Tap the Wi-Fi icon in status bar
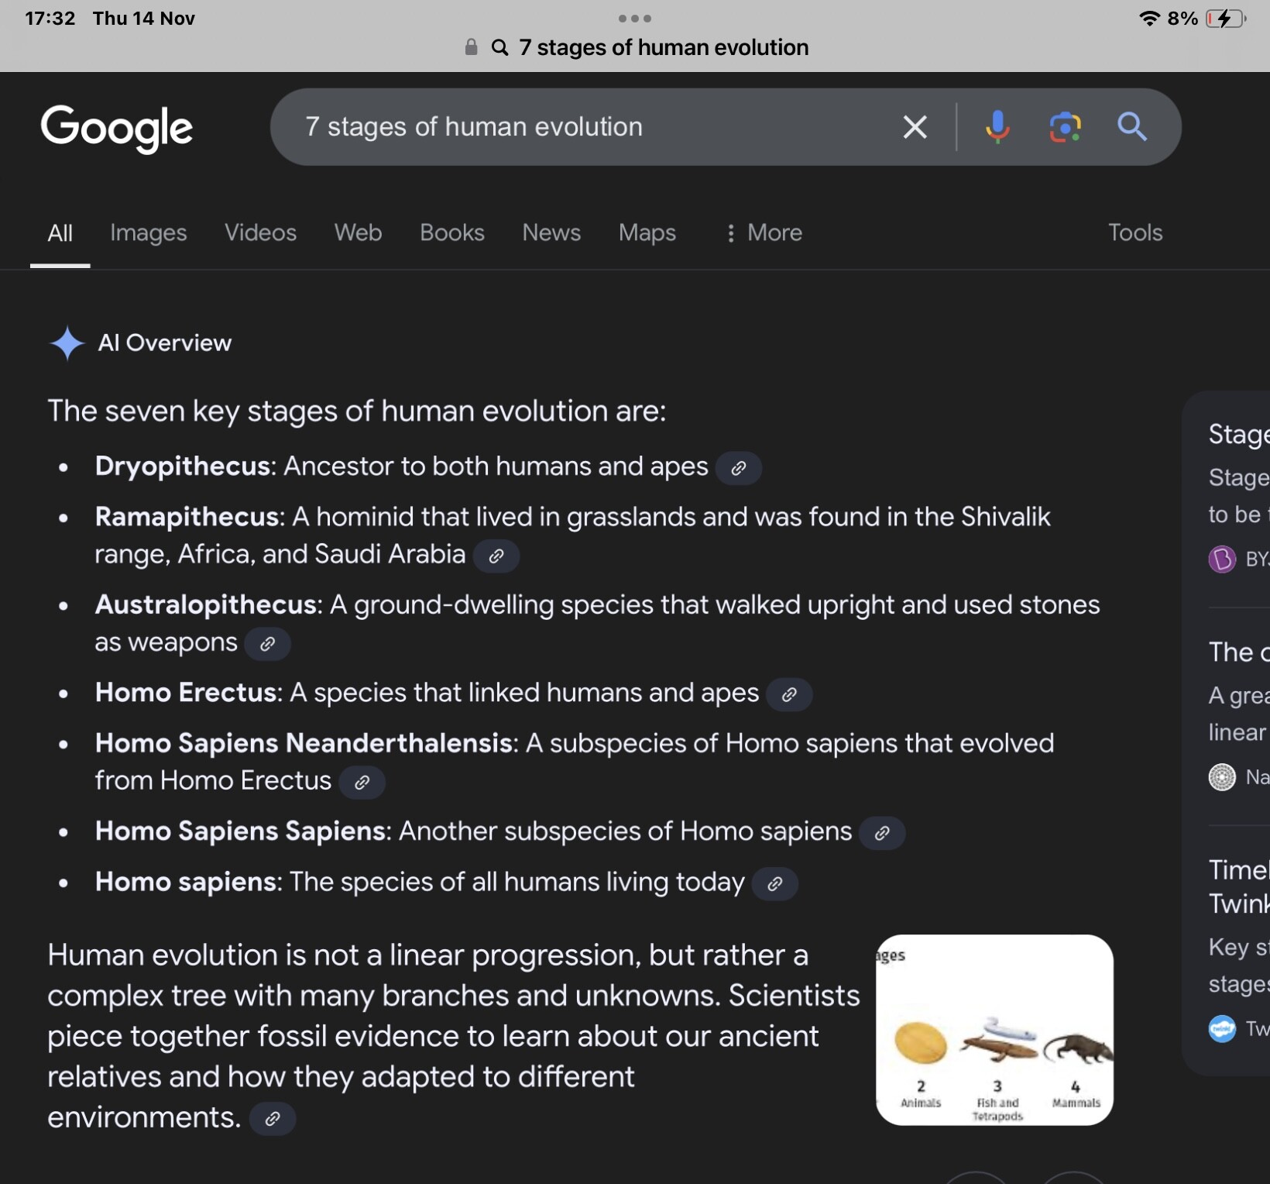The width and height of the screenshot is (1270, 1184). click(1150, 18)
